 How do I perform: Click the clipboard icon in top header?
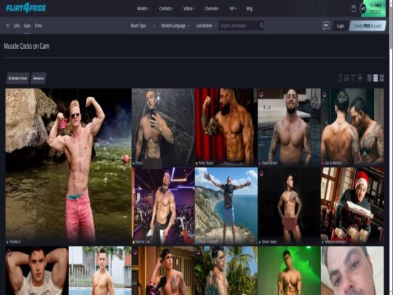(354, 9)
